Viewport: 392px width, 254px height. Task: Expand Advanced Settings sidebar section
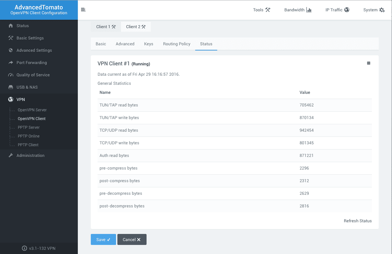[34, 50]
